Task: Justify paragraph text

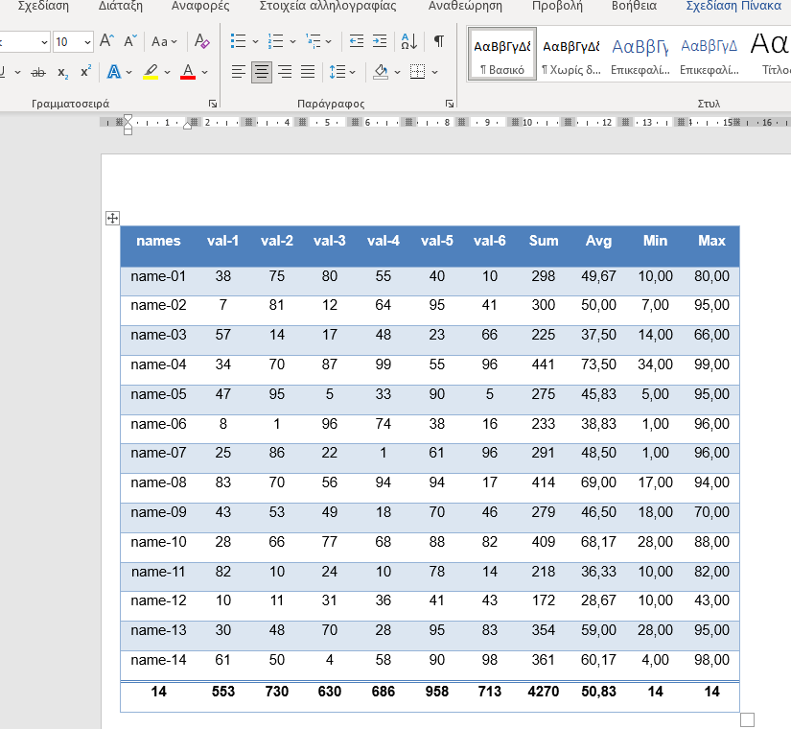Action: (x=308, y=72)
